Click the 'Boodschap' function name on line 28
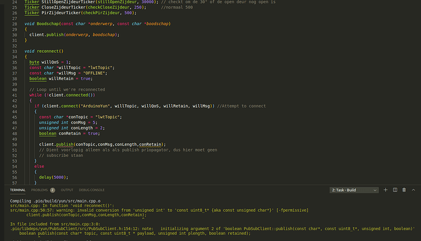Viewport: 421px width, 241px height. [x=48, y=24]
